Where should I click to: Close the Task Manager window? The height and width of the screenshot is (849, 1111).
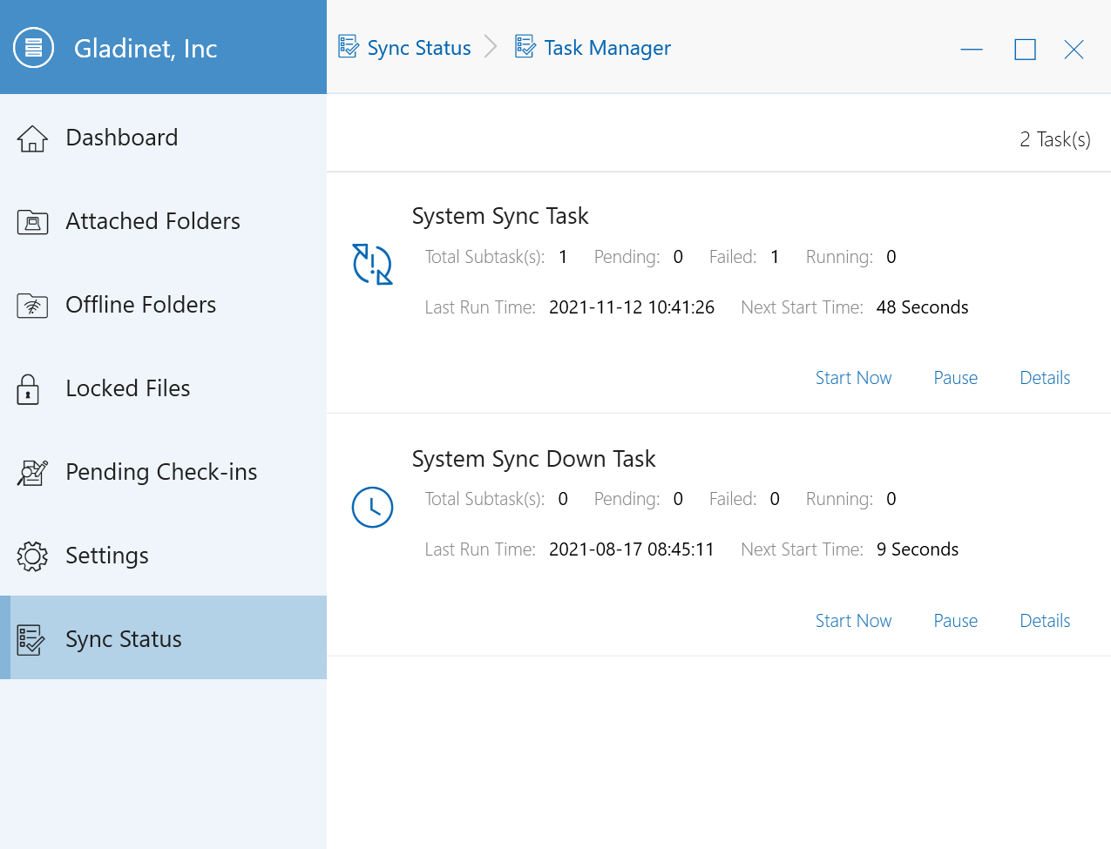click(x=1074, y=50)
